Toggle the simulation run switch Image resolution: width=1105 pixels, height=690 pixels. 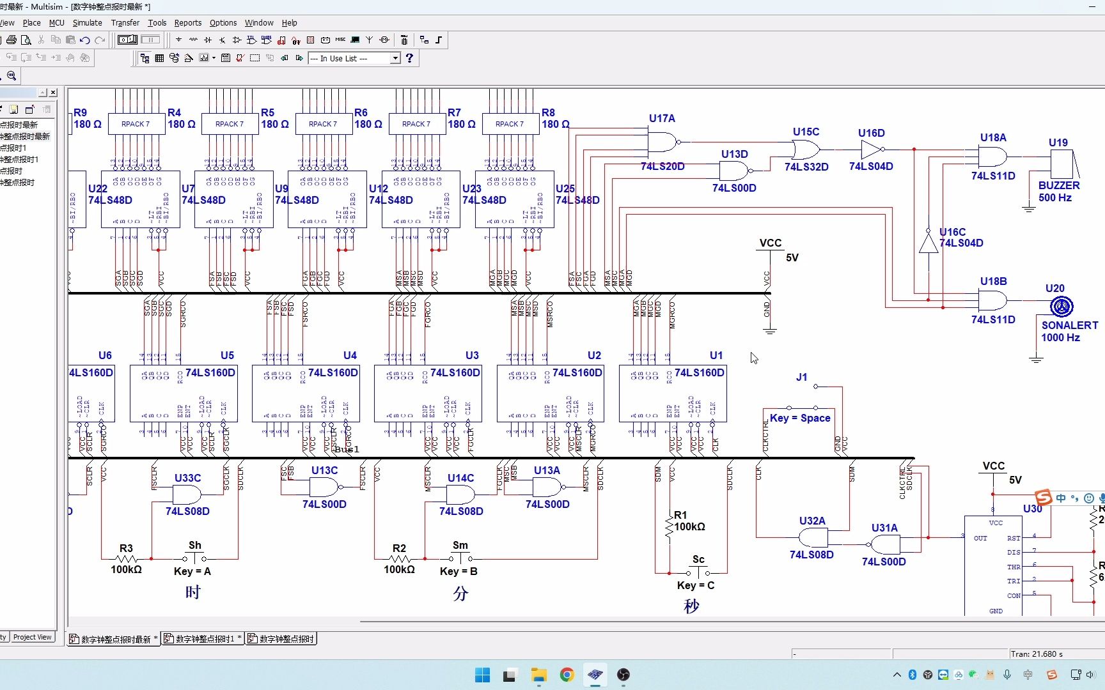[x=127, y=40]
